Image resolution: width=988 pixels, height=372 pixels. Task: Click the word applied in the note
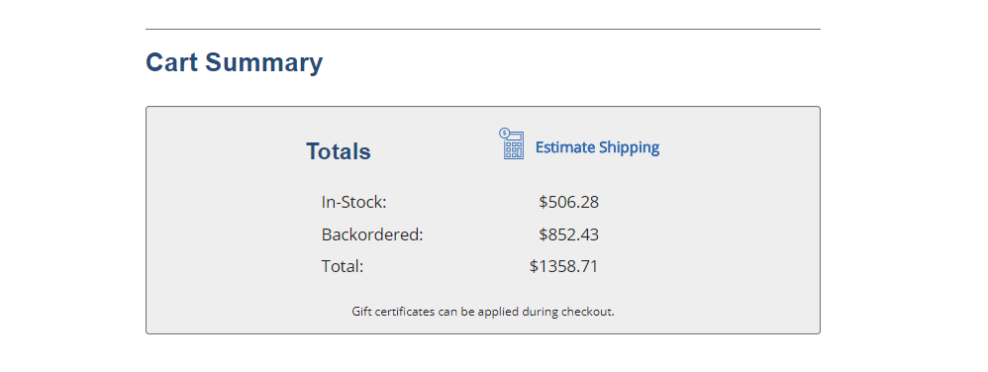pyautogui.click(x=495, y=312)
